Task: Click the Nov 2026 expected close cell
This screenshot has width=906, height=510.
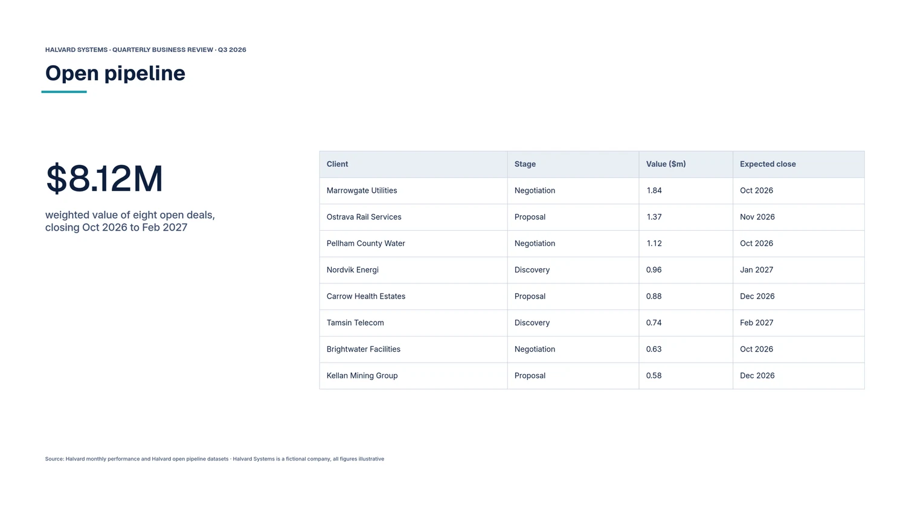Action: point(798,218)
